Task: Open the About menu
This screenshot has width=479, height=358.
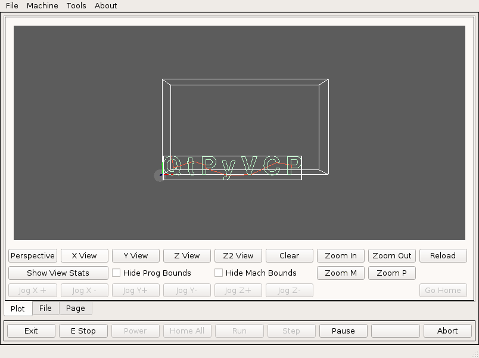Action: pyautogui.click(x=105, y=5)
